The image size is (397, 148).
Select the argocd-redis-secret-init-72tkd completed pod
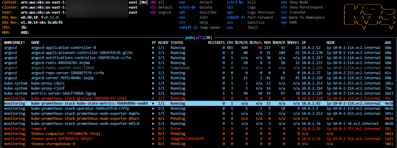coord(198,68)
